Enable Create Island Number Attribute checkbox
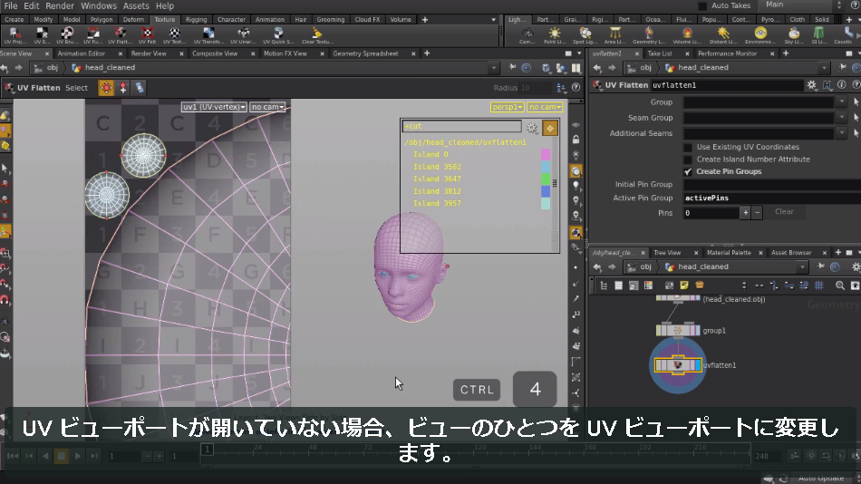861x484 pixels. [x=688, y=160]
